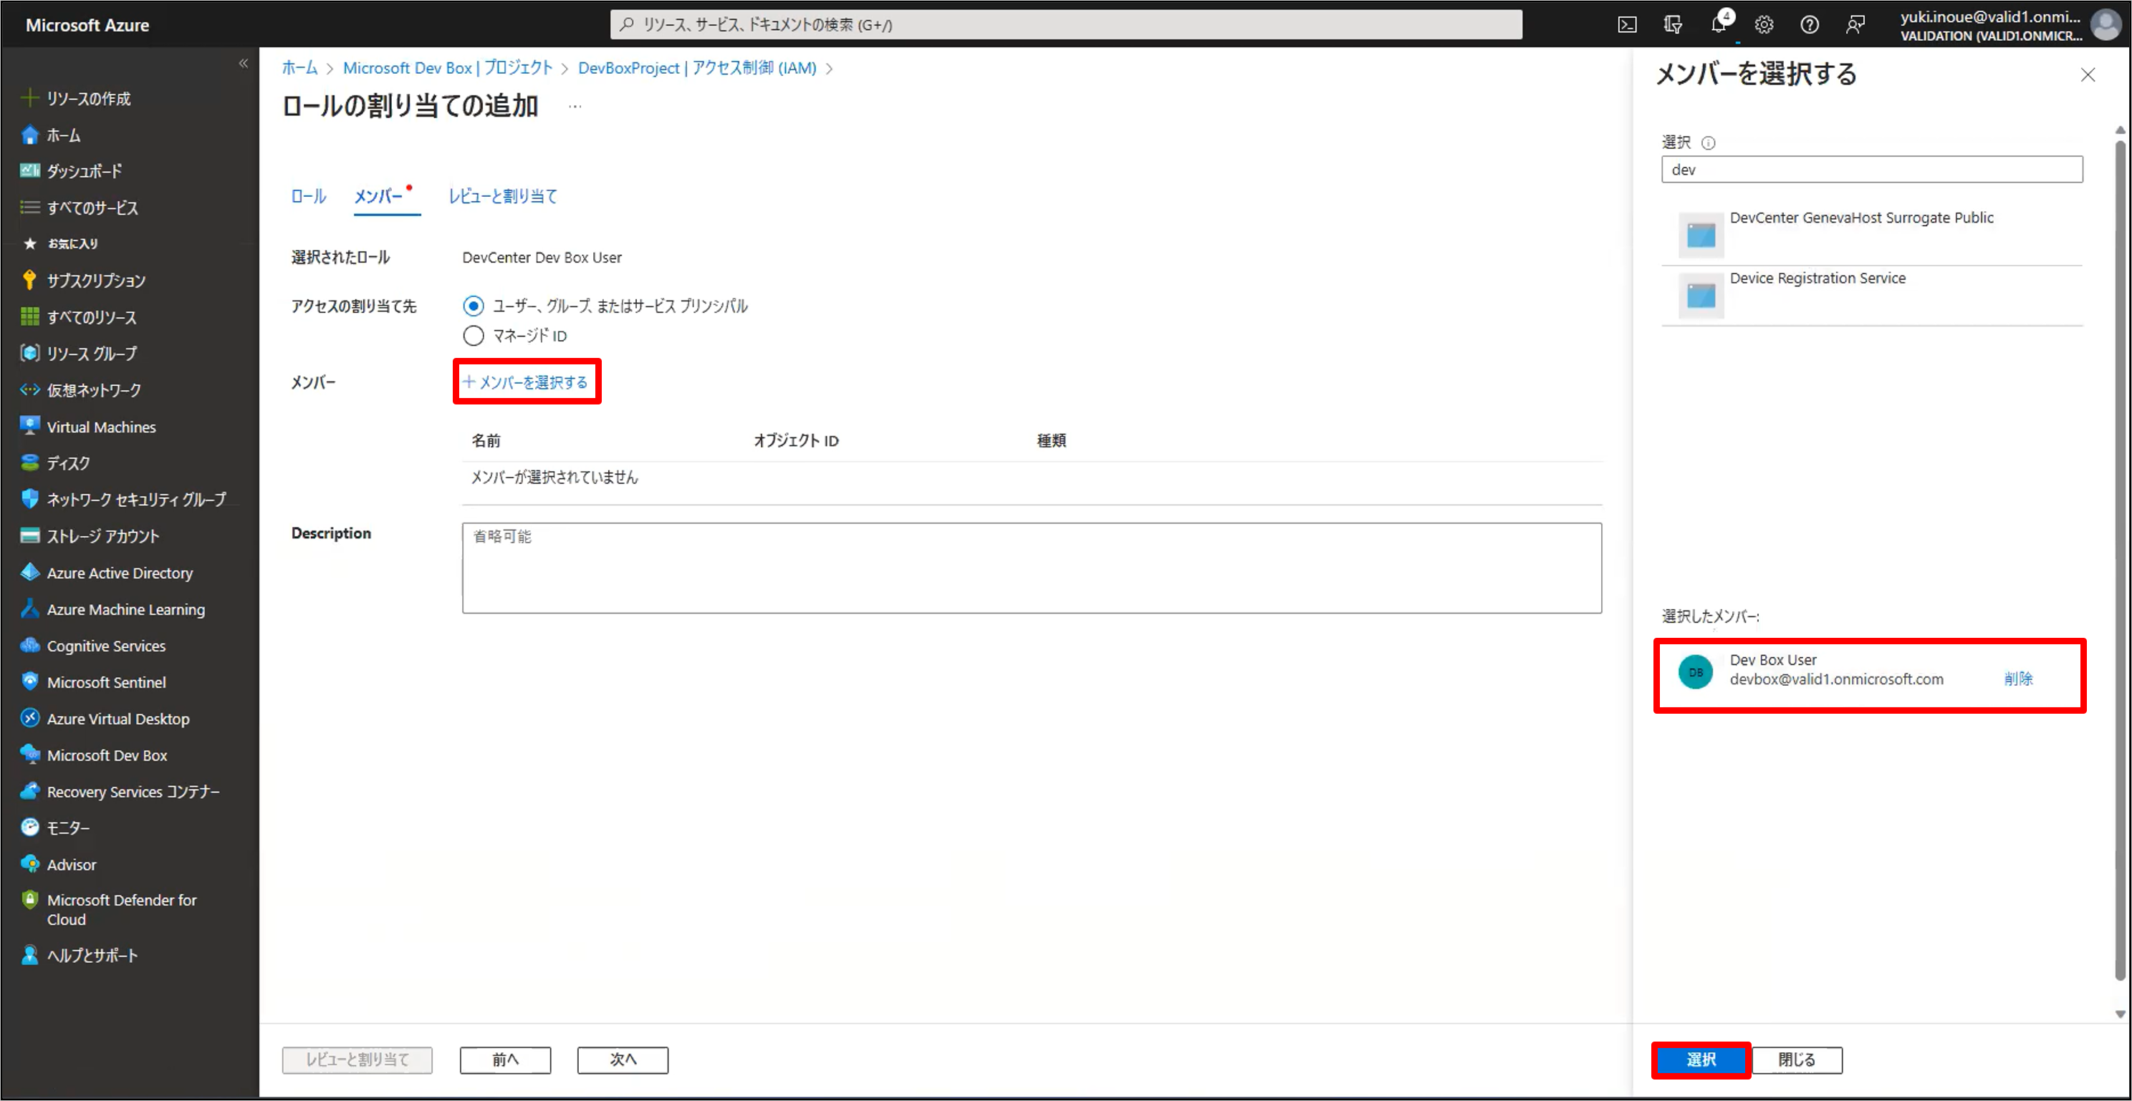The image size is (2132, 1101).
Task: Select マネージド ID radio button
Action: pyautogui.click(x=474, y=336)
